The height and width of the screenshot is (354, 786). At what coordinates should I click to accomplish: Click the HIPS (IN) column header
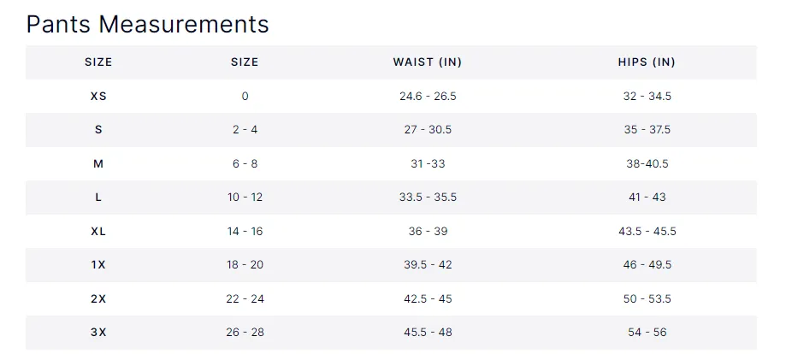click(x=647, y=62)
